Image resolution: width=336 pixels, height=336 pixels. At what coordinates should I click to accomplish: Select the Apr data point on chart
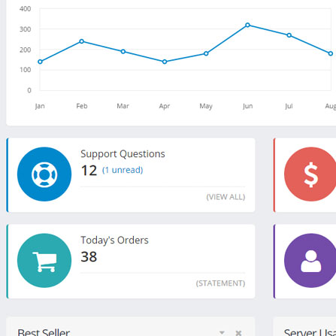coord(165,62)
